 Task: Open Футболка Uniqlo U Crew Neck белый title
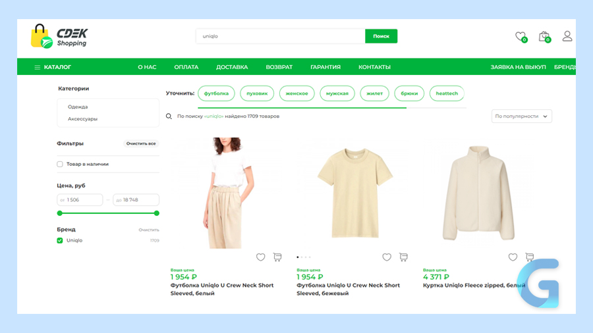222,289
